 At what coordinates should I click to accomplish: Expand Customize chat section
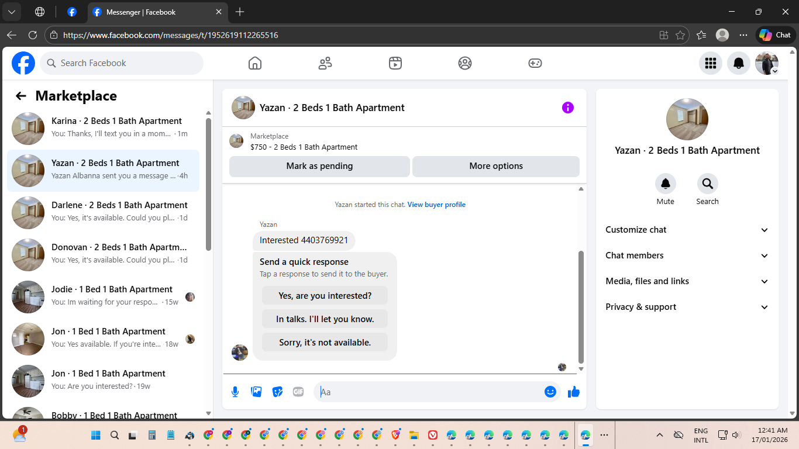pyautogui.click(x=687, y=230)
